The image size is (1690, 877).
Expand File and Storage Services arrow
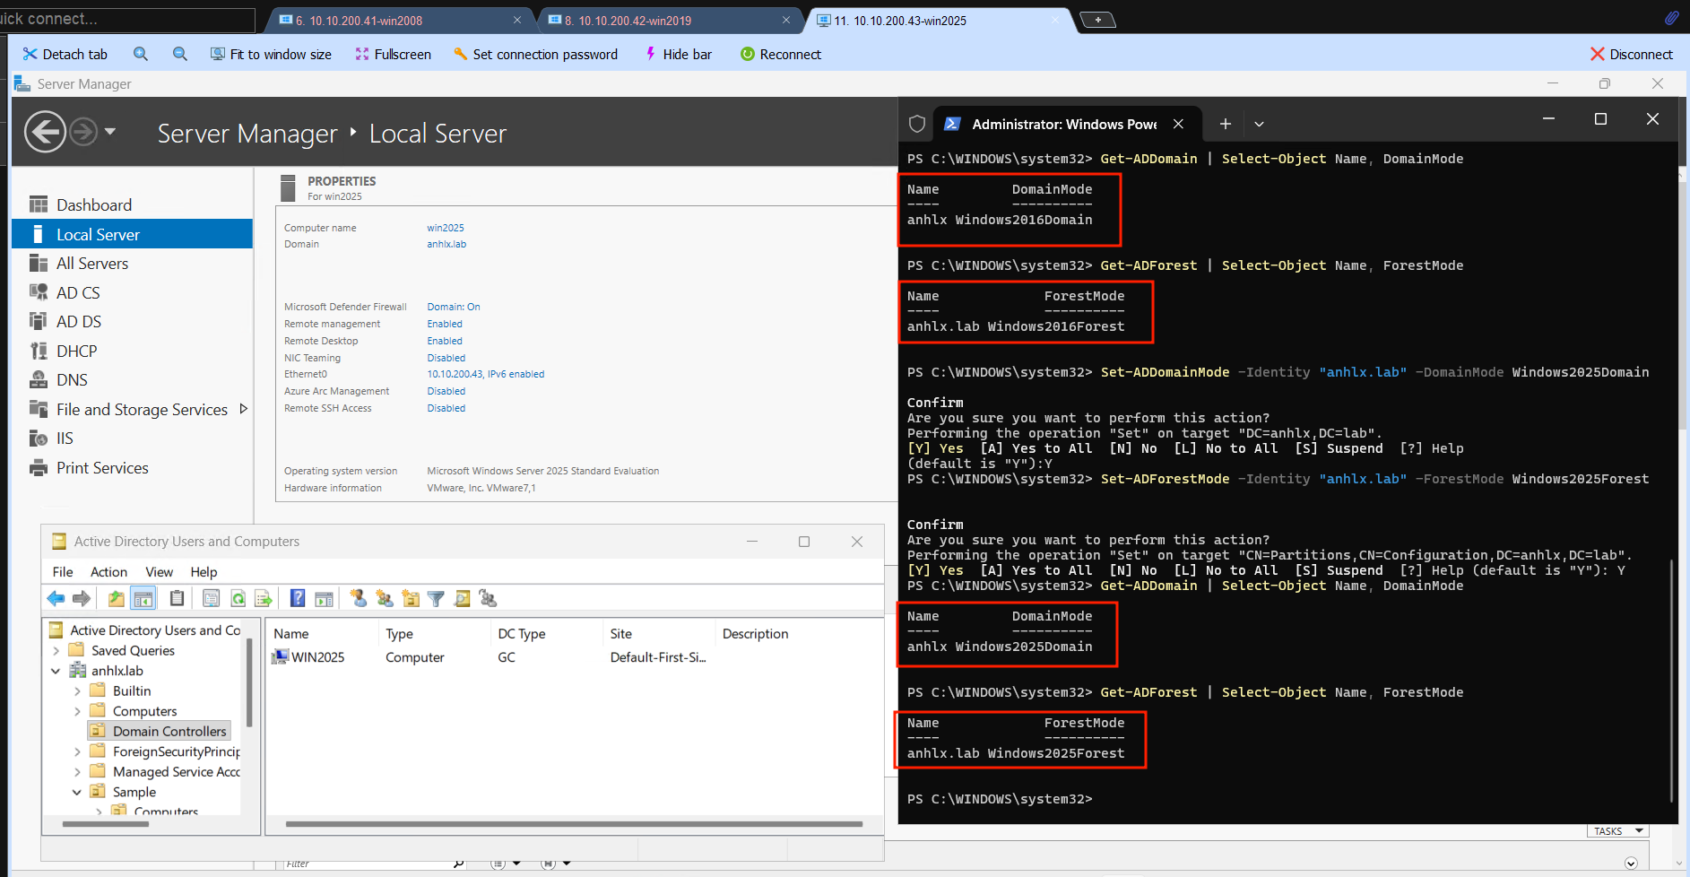(x=243, y=409)
